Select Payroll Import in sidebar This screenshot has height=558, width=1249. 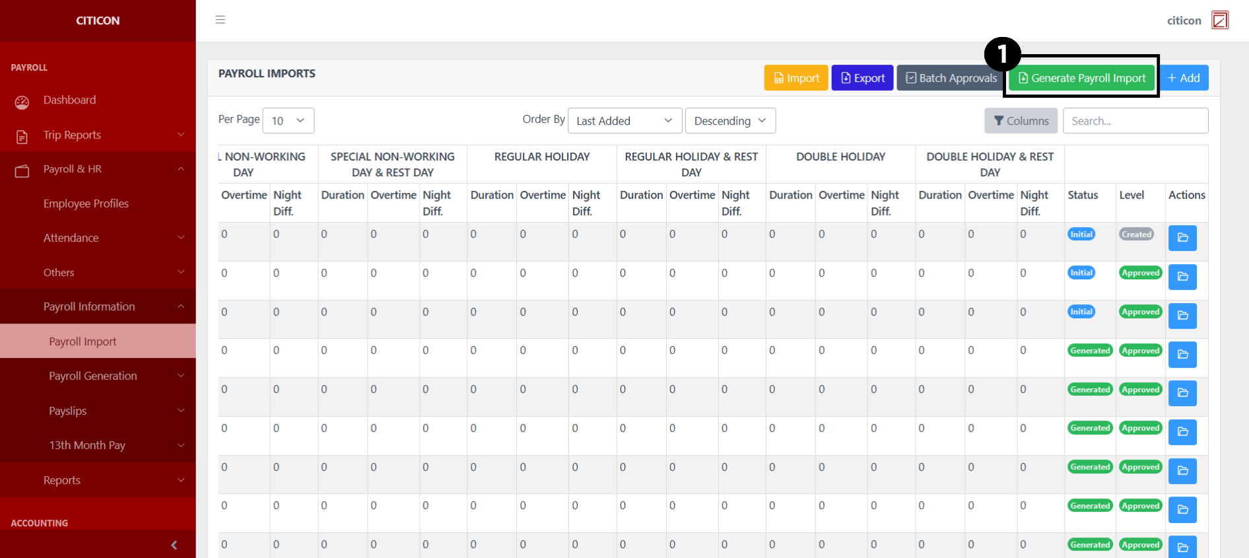[x=83, y=341]
